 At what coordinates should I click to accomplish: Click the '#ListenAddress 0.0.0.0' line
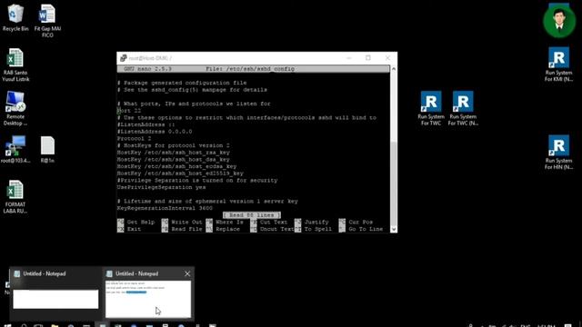pyautogui.click(x=155, y=131)
